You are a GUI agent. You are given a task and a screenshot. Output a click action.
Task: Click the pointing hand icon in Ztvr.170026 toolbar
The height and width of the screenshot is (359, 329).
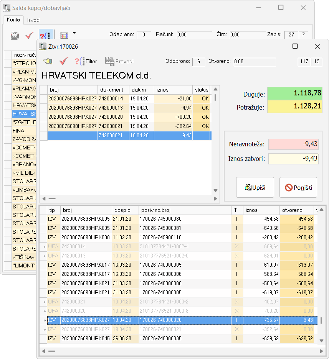tap(47, 61)
